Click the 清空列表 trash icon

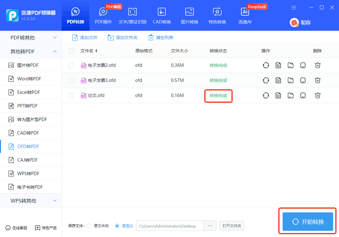tap(151, 38)
